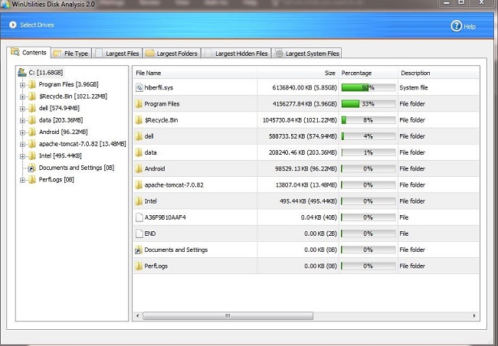Click the Android folder icon in file list
The width and height of the screenshot is (498, 346).
click(x=139, y=168)
